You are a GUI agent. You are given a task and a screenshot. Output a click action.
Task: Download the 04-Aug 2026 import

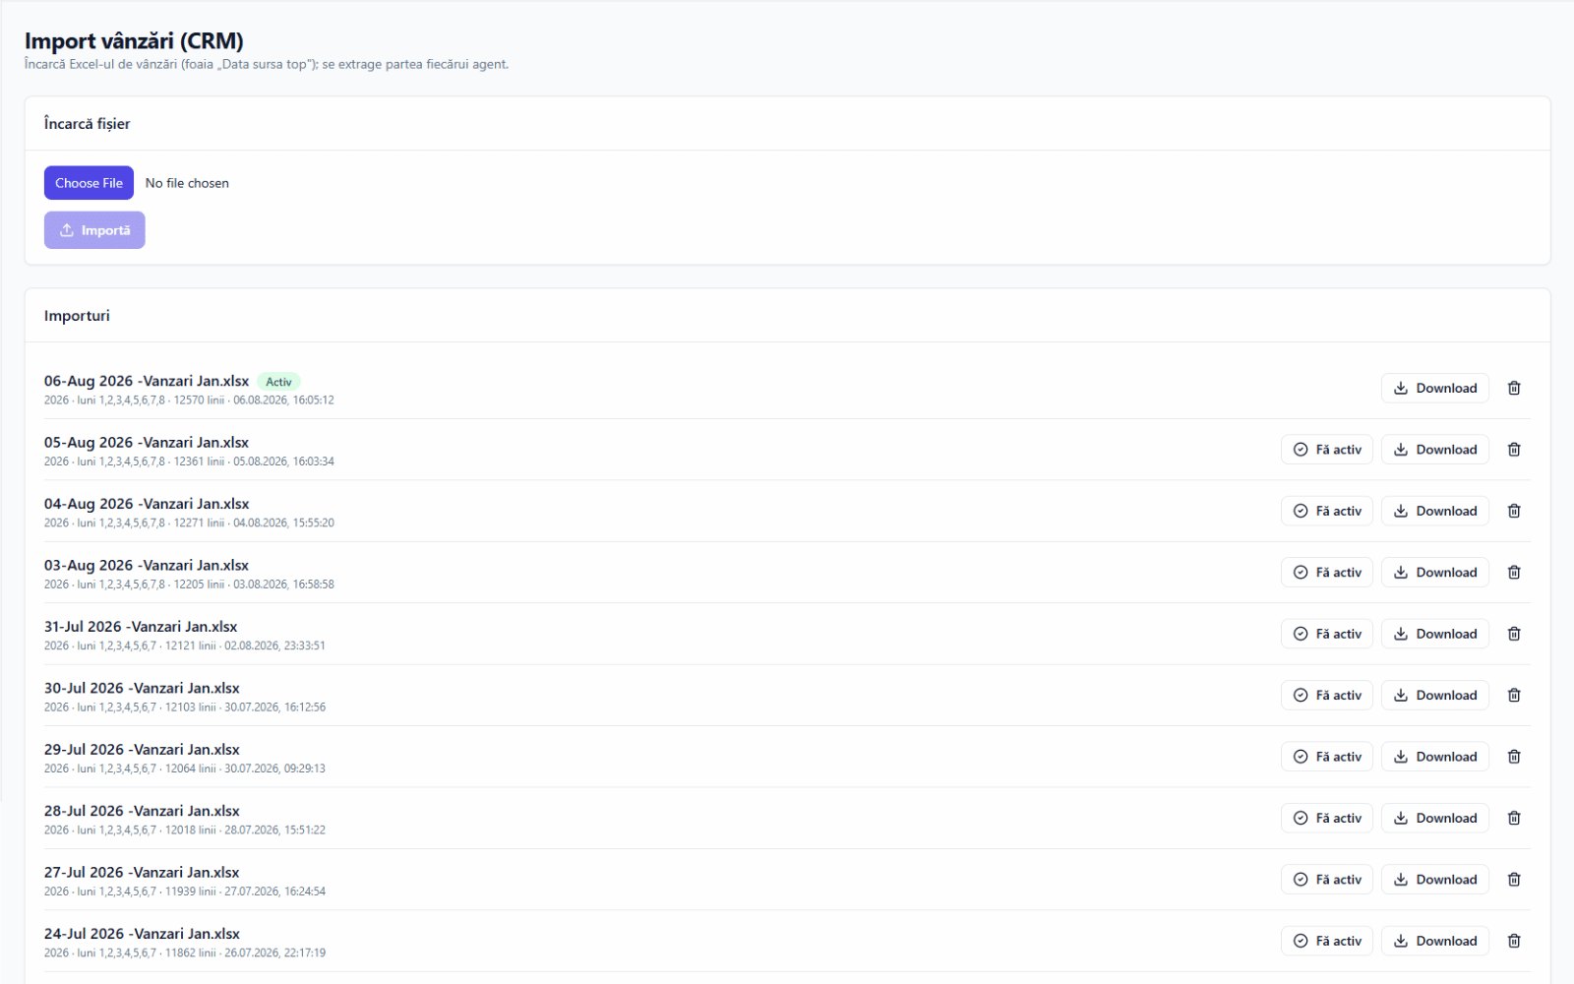[x=1435, y=511]
